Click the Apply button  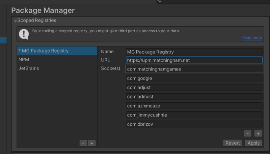pos(254,143)
